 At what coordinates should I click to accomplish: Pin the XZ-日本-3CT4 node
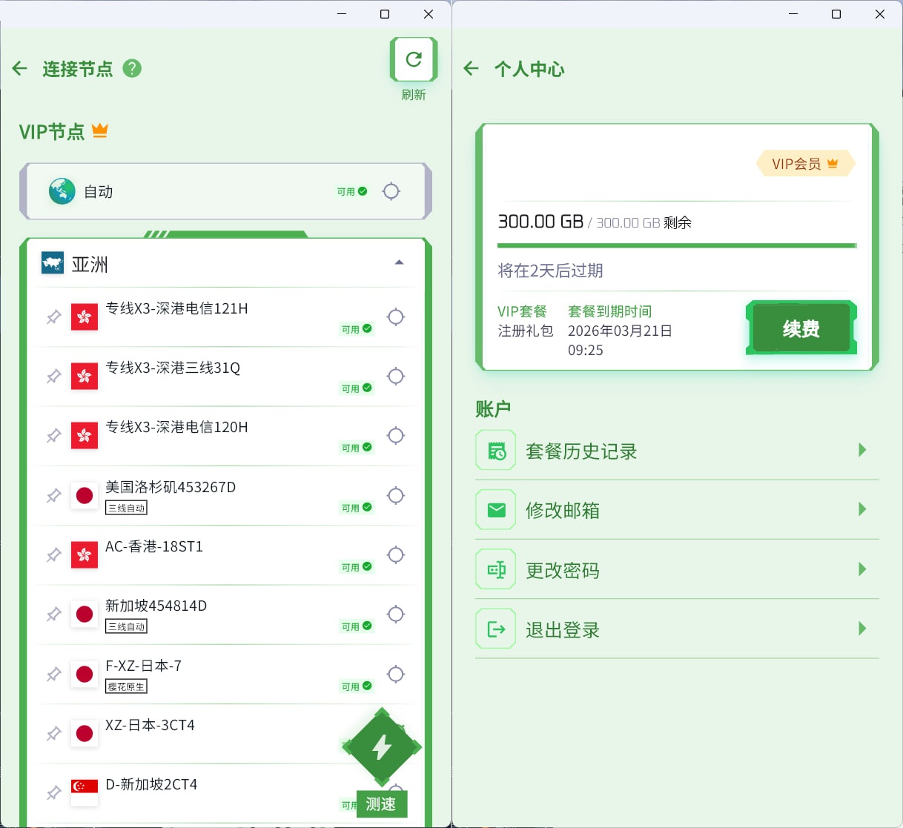tap(54, 734)
